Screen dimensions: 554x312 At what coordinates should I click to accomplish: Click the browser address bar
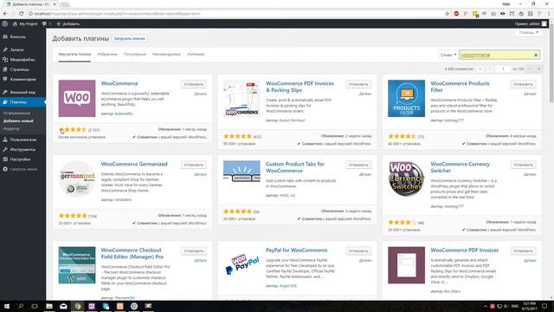coord(235,14)
